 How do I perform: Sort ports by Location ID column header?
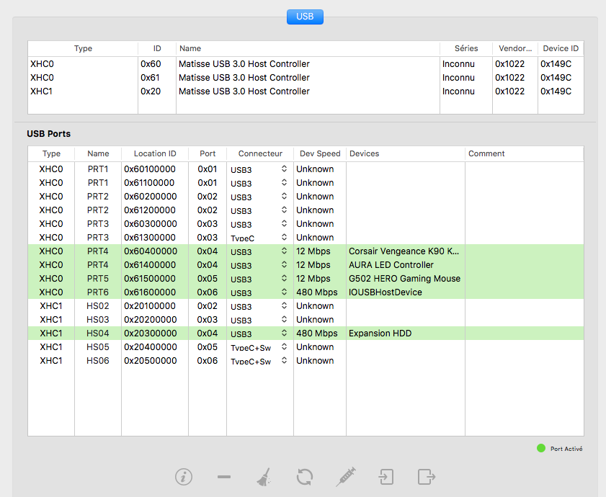154,153
